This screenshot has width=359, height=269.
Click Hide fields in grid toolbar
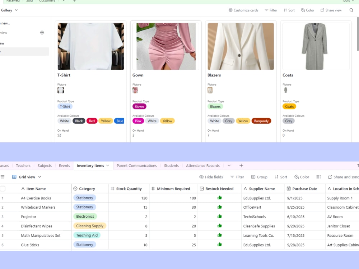coord(211,177)
